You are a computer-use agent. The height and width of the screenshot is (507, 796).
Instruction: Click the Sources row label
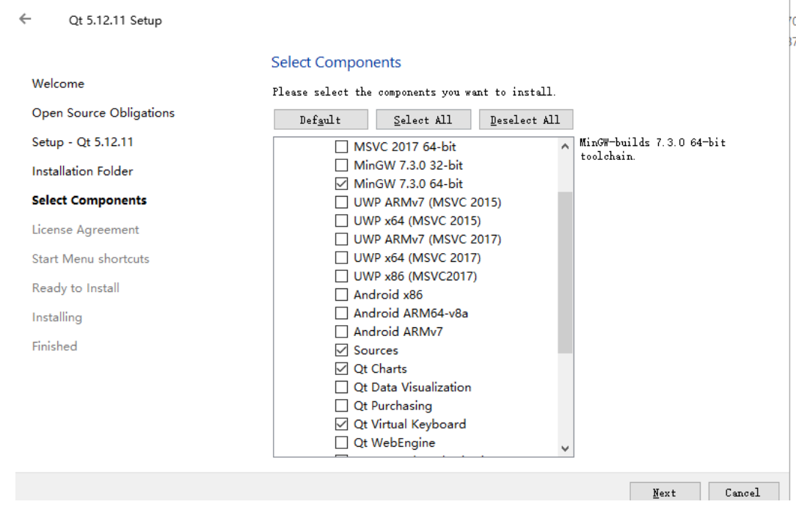(376, 350)
